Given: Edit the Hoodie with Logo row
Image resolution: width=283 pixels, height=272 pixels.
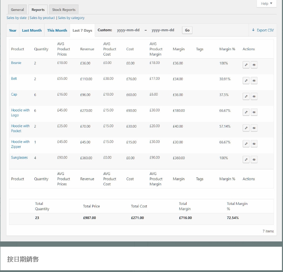Looking at the screenshot, I should pos(246,112).
